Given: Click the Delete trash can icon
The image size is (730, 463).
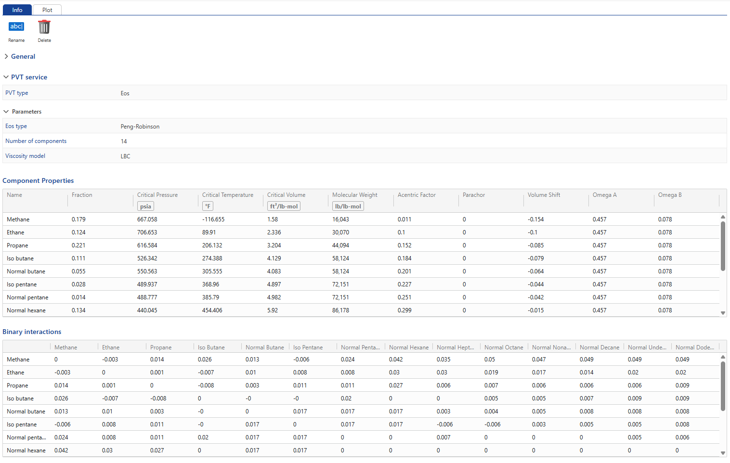Looking at the screenshot, I should 44,27.
